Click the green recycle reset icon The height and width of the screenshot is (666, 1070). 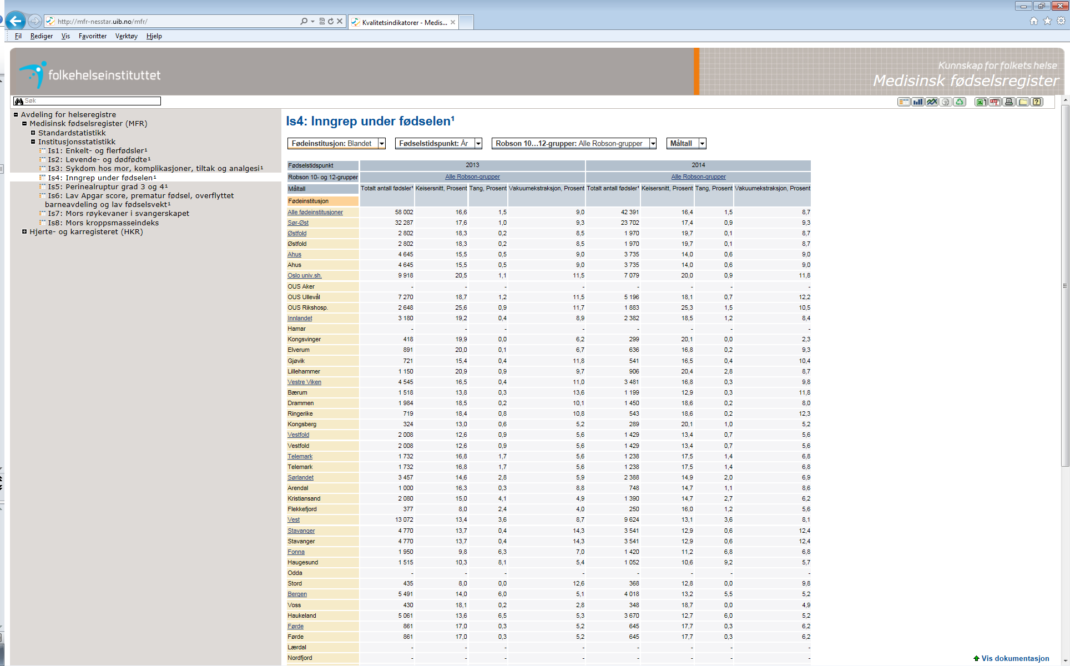(960, 102)
